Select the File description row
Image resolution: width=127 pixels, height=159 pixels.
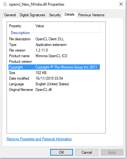coord(54,39)
